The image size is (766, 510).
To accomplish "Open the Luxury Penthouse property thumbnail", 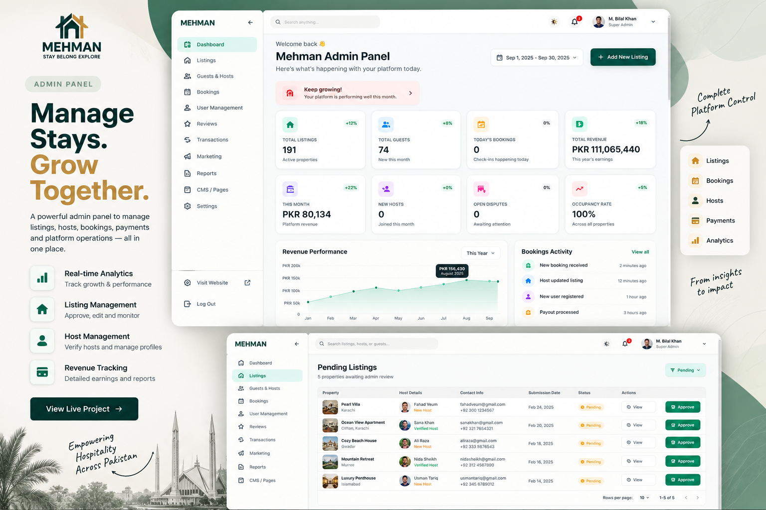I will [x=330, y=481].
